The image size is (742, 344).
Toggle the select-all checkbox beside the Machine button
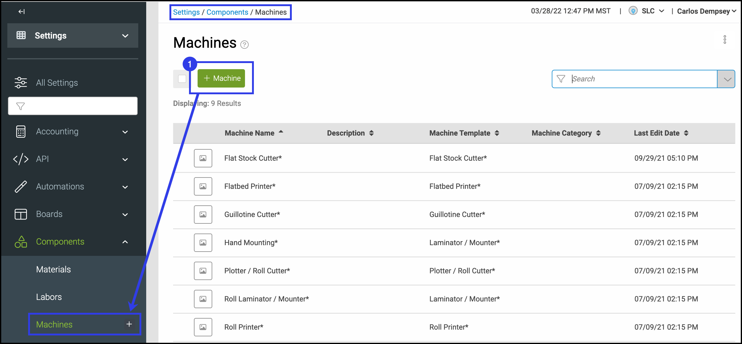(182, 79)
